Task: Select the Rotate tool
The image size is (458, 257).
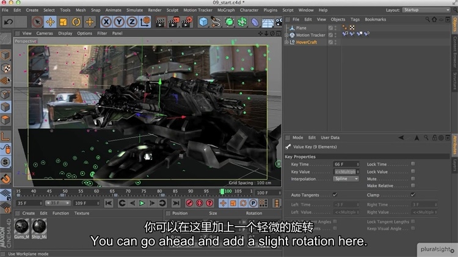Action: pyautogui.click(x=76, y=22)
